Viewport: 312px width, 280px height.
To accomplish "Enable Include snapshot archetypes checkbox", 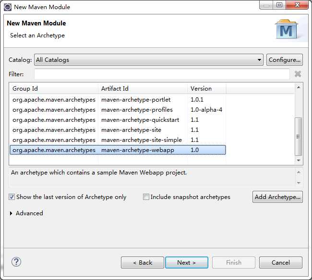I will pos(146,197).
